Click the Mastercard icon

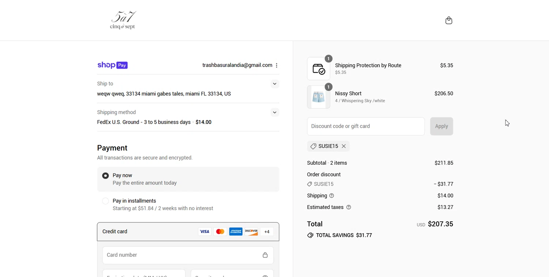point(220,232)
